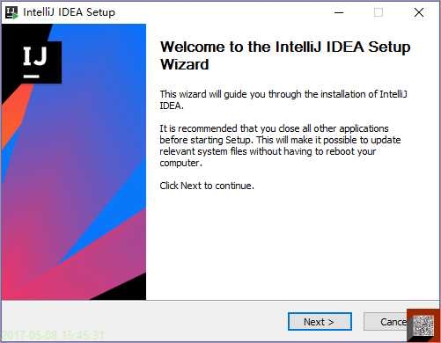441x343 pixels.
Task: Click the faint timestamp watermark in the footer
Action: pyautogui.click(x=53, y=334)
